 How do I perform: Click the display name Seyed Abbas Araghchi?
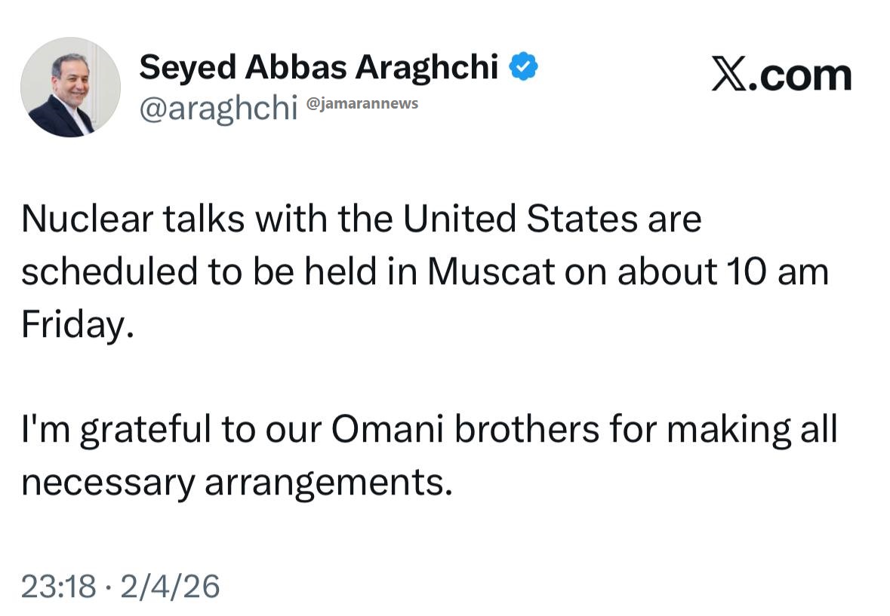pyautogui.click(x=319, y=68)
